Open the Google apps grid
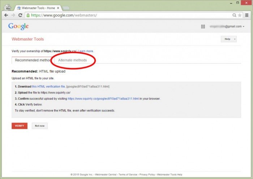The height and width of the screenshot is (179, 253). coord(203,26)
